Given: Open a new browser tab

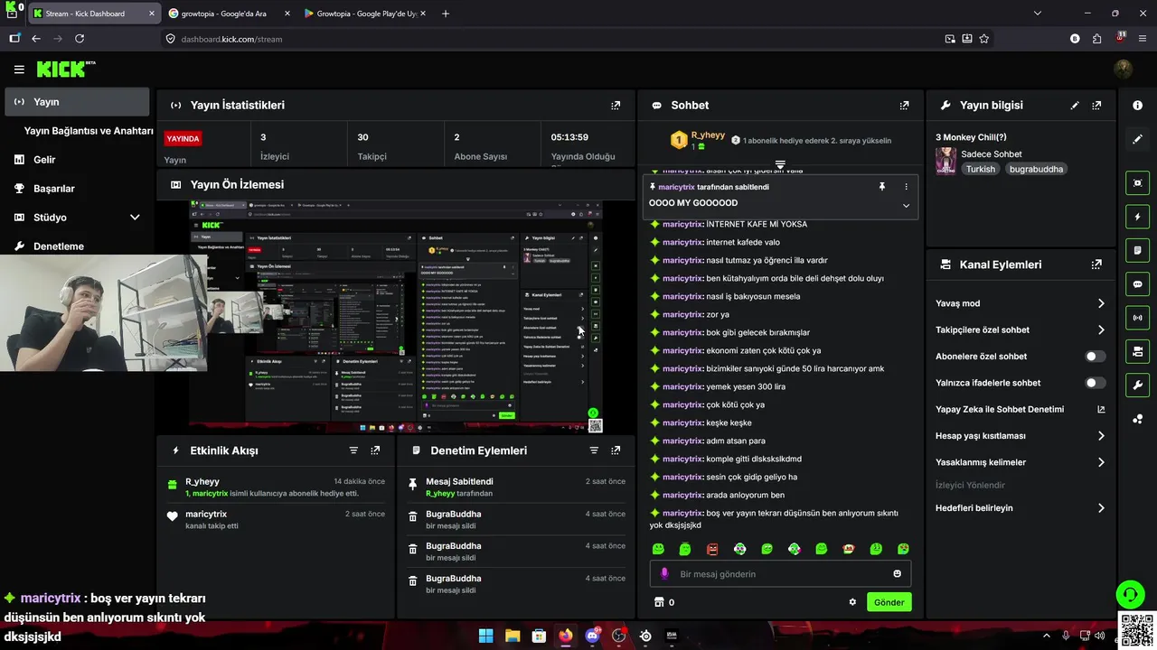Looking at the screenshot, I should coord(446,14).
